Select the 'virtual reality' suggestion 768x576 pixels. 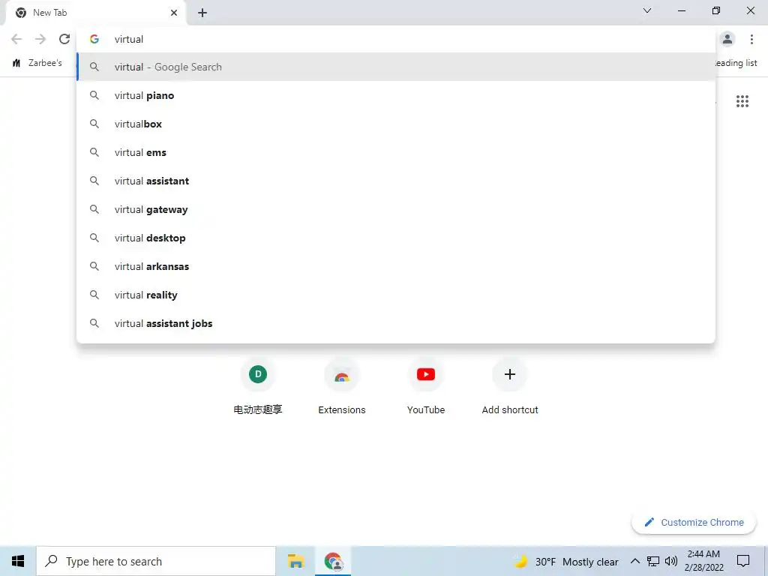pyautogui.click(x=396, y=294)
